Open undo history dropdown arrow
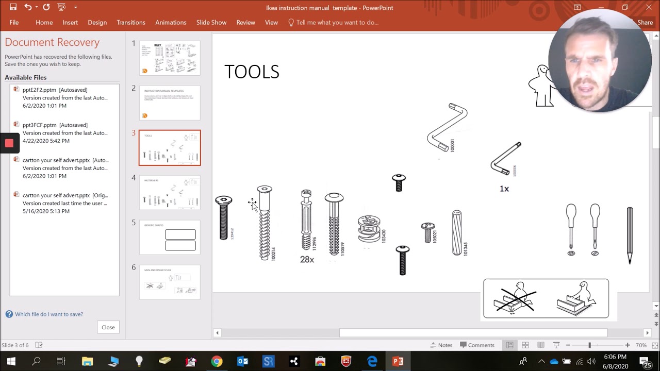660x371 pixels. click(x=36, y=7)
